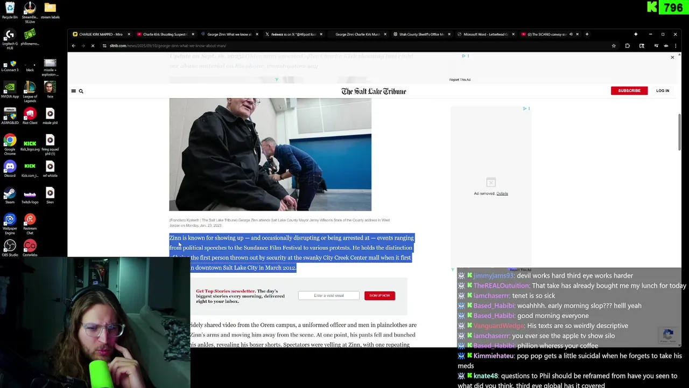Switch to George Zinn: Charlie Kirk Murder tab
This screenshot has width=689, height=388.
click(x=357, y=34)
